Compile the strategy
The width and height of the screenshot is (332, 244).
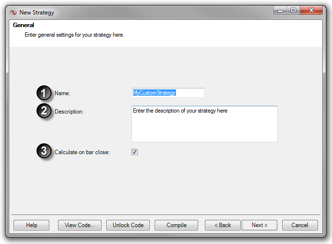[176, 225]
